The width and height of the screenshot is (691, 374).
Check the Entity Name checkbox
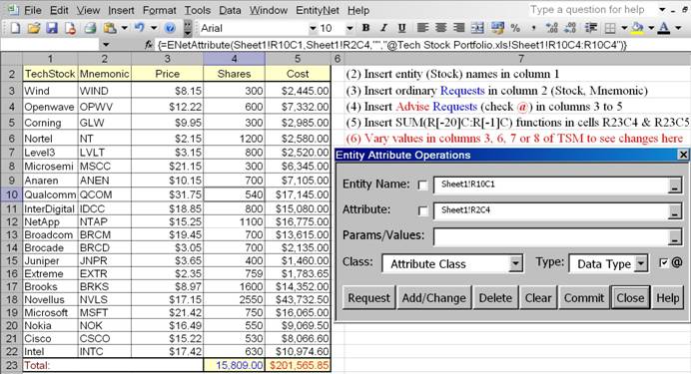(x=422, y=186)
